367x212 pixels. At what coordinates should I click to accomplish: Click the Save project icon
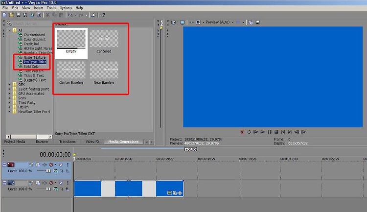[x=18, y=15]
